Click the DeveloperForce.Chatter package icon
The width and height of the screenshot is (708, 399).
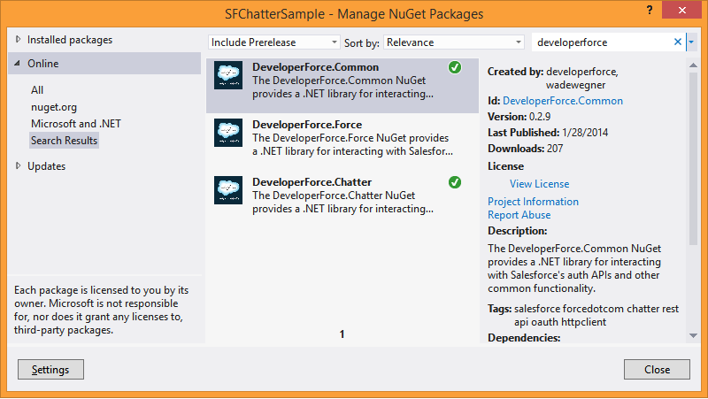228,190
